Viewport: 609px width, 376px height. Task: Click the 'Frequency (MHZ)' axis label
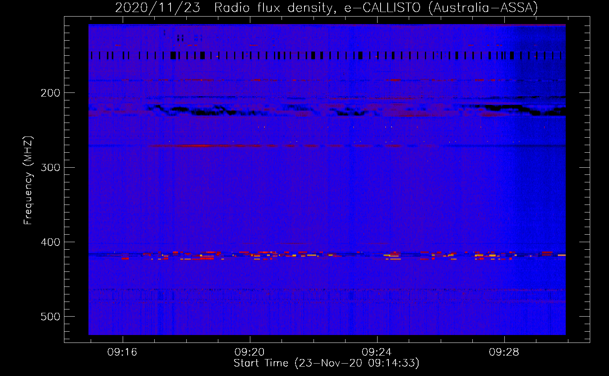tap(28, 180)
